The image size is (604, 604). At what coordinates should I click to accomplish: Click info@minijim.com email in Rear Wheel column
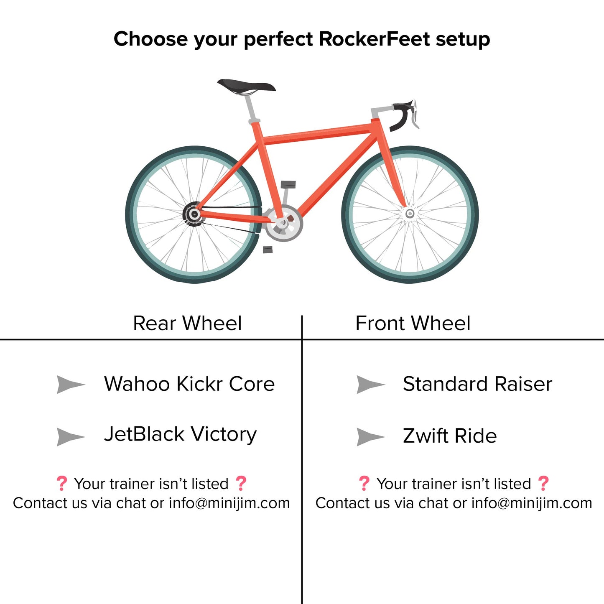coord(229,503)
